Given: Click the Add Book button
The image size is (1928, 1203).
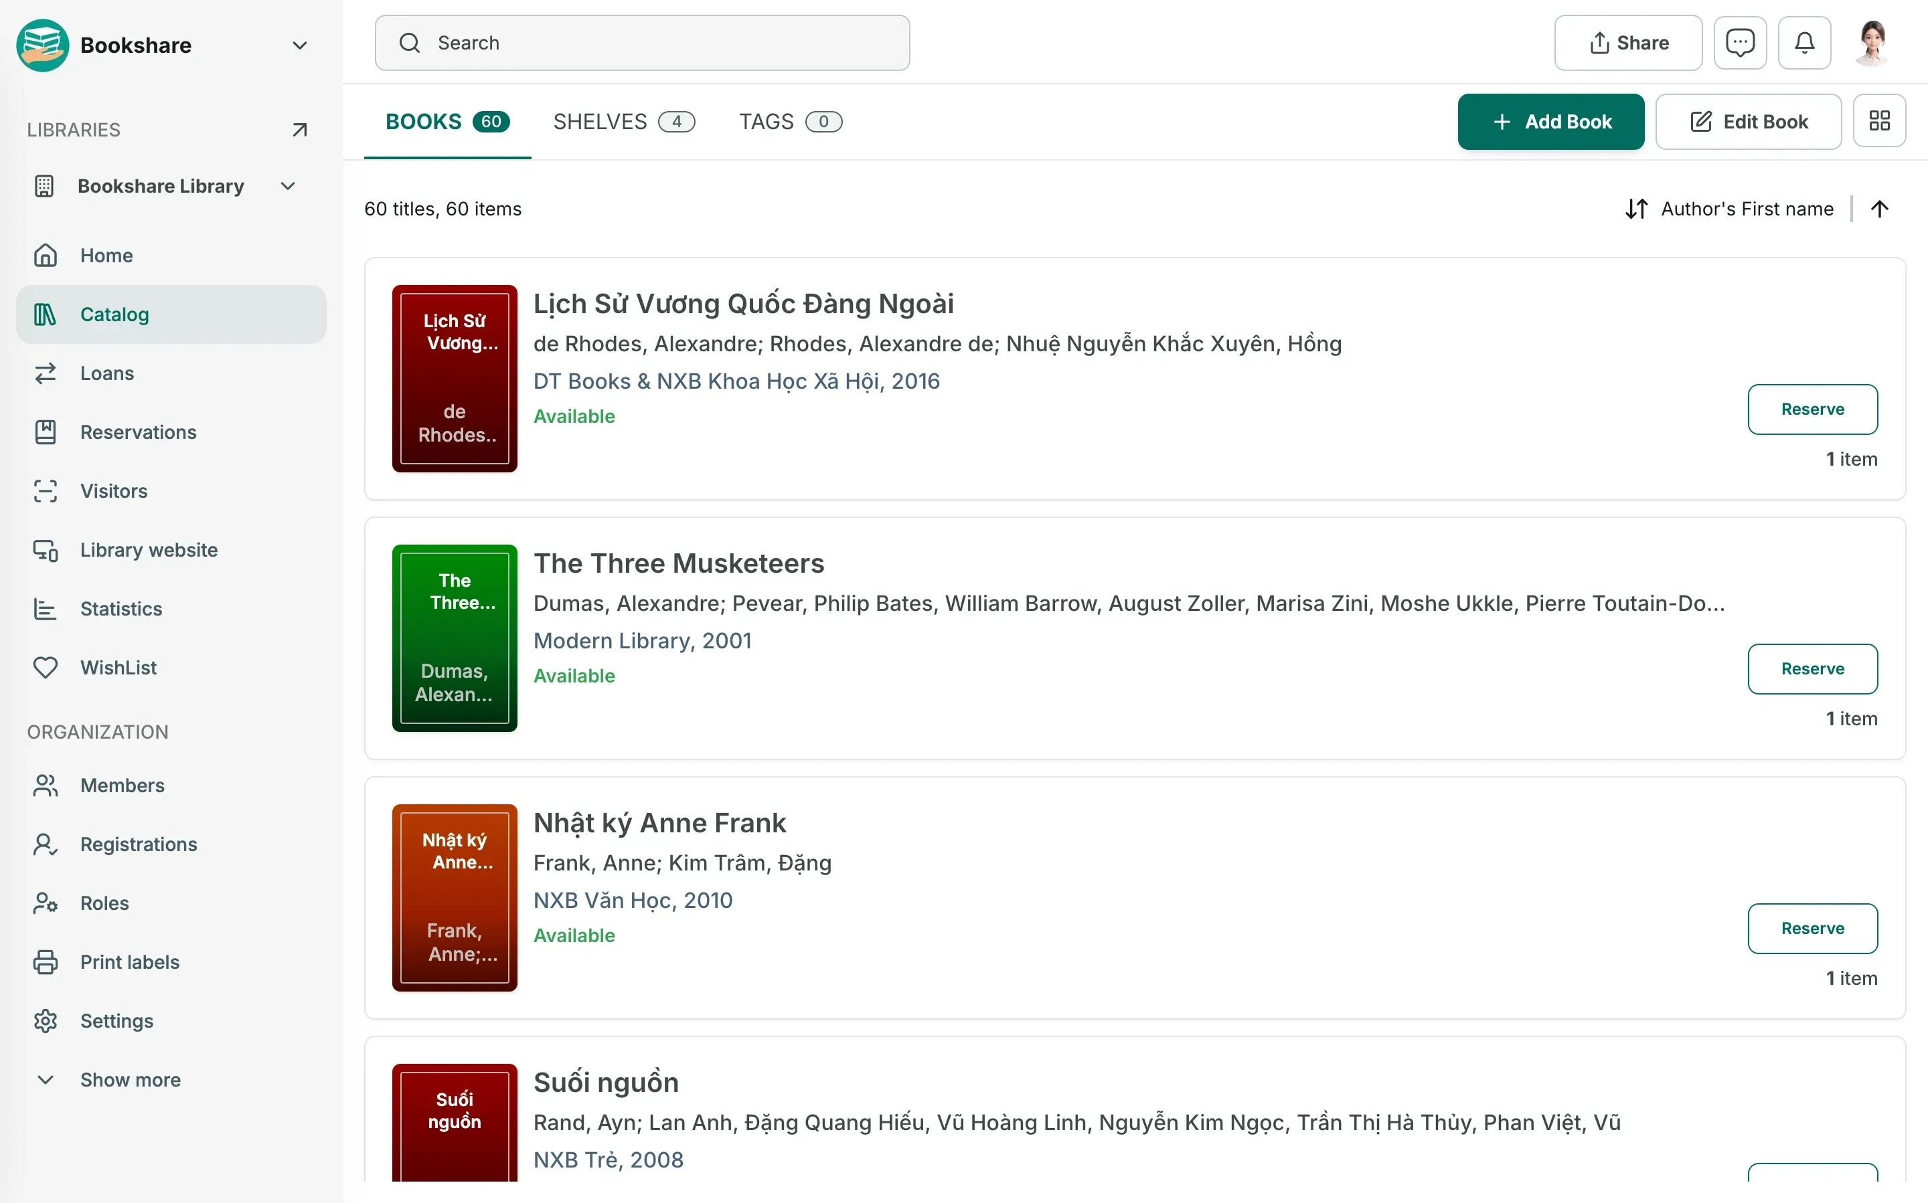Looking at the screenshot, I should point(1550,122).
